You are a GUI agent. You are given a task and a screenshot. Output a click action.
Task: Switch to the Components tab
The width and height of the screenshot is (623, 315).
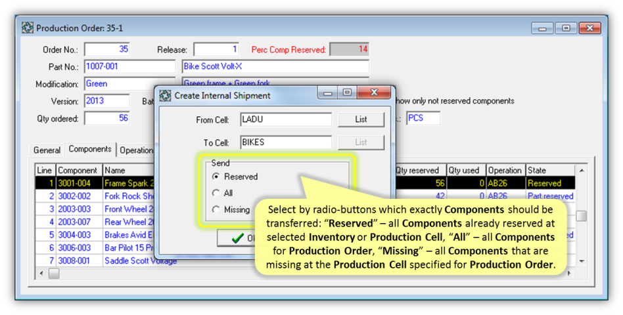click(x=90, y=149)
